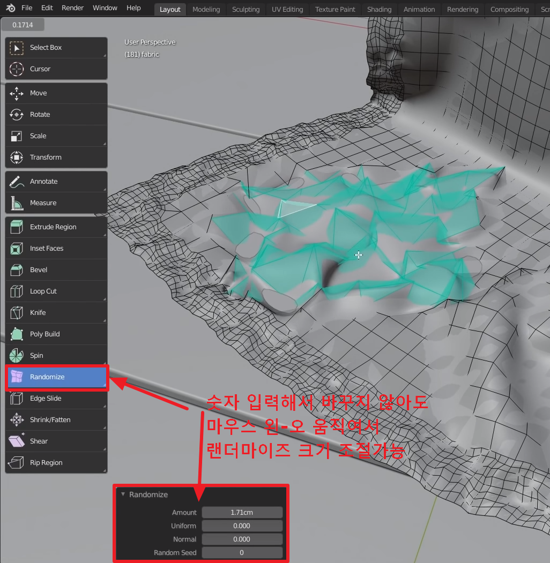The width and height of the screenshot is (550, 563).
Task: Switch to the UV Editing tab
Action: [x=287, y=9]
